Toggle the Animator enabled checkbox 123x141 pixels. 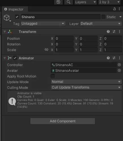(x=15, y=58)
